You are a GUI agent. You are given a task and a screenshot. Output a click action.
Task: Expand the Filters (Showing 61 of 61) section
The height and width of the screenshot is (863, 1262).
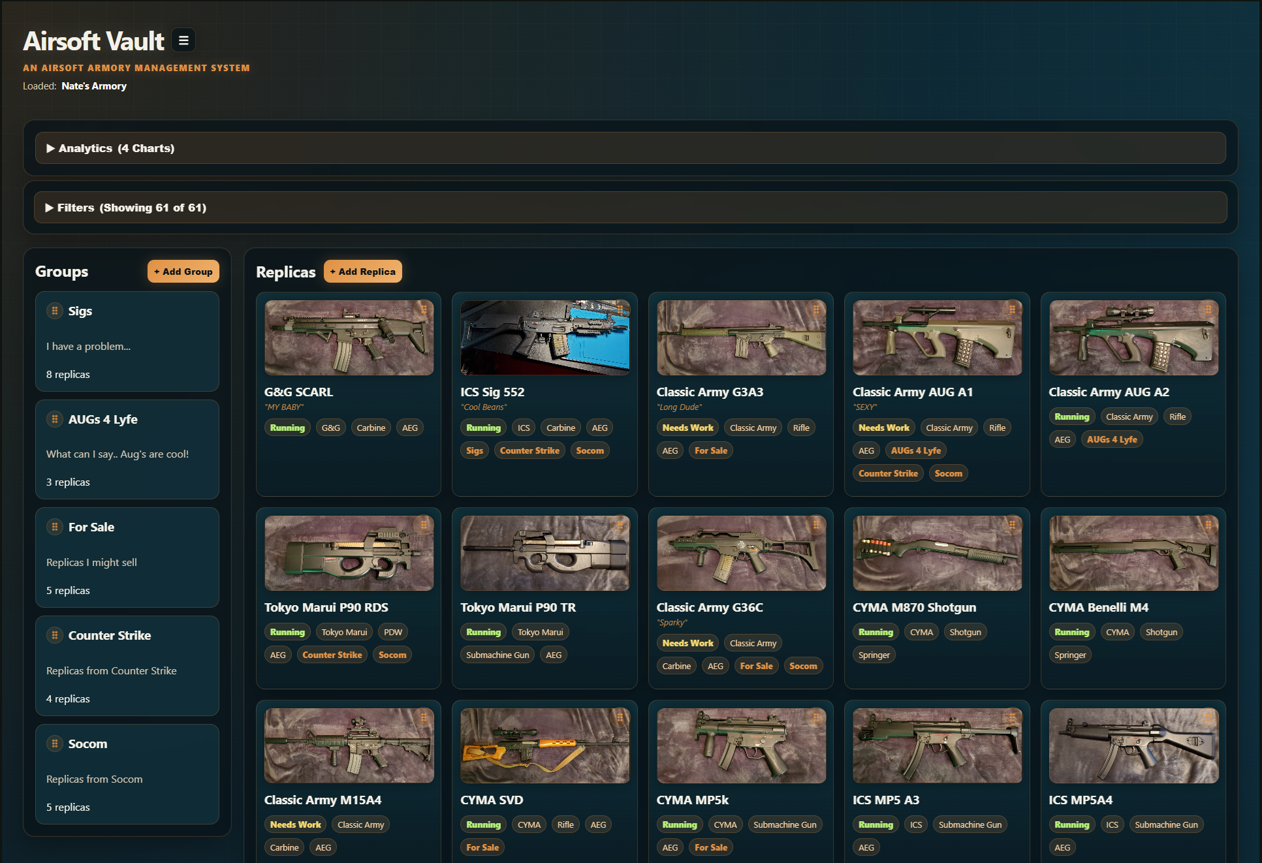pos(630,208)
